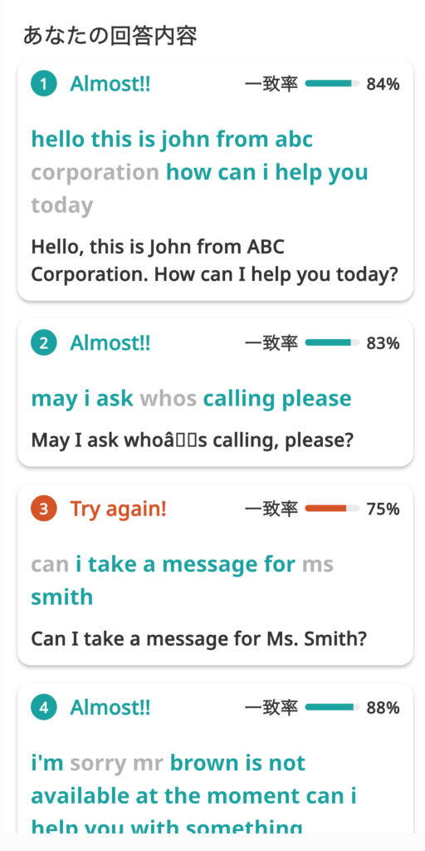Click the grayed word 'corporation'

point(95,173)
